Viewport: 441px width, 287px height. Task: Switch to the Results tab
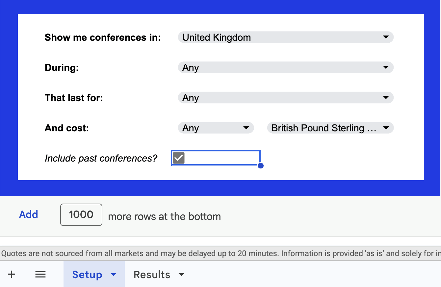pyautogui.click(x=151, y=274)
